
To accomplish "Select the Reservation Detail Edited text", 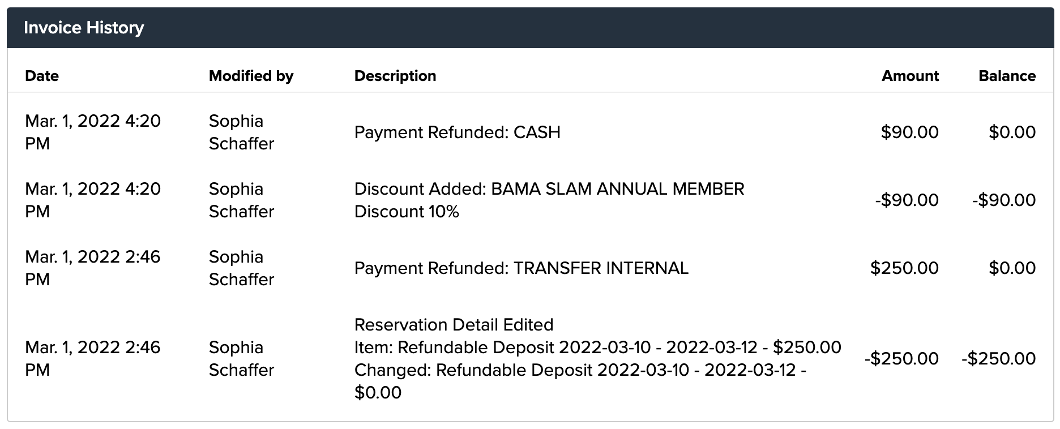I will point(454,325).
